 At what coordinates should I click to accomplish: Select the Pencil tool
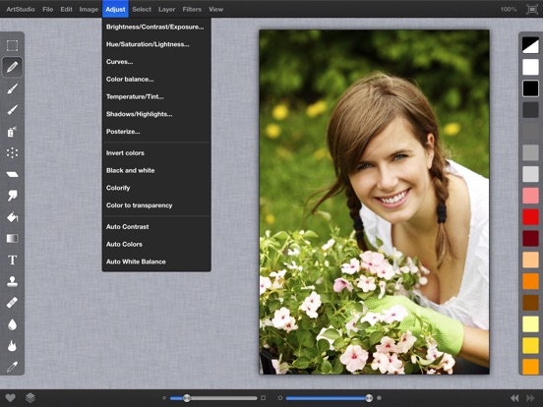12,67
